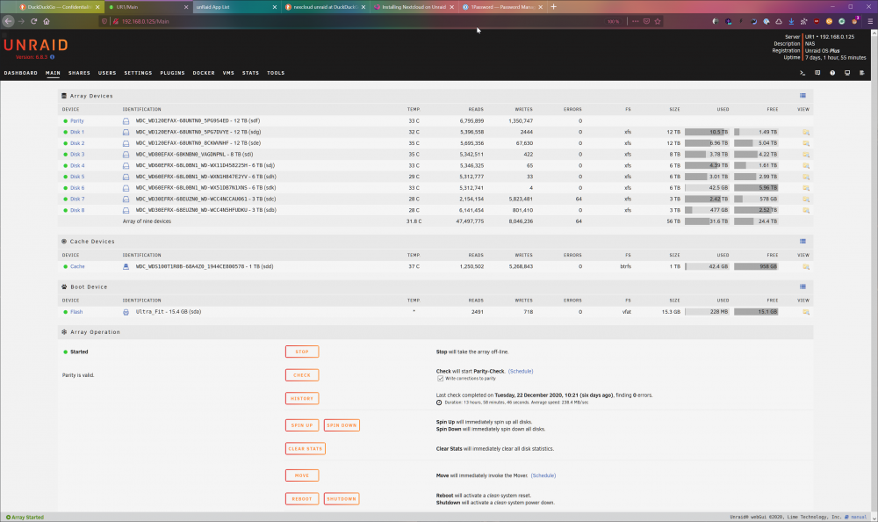Click the REBOOT button
The image size is (878, 522).
point(302,499)
